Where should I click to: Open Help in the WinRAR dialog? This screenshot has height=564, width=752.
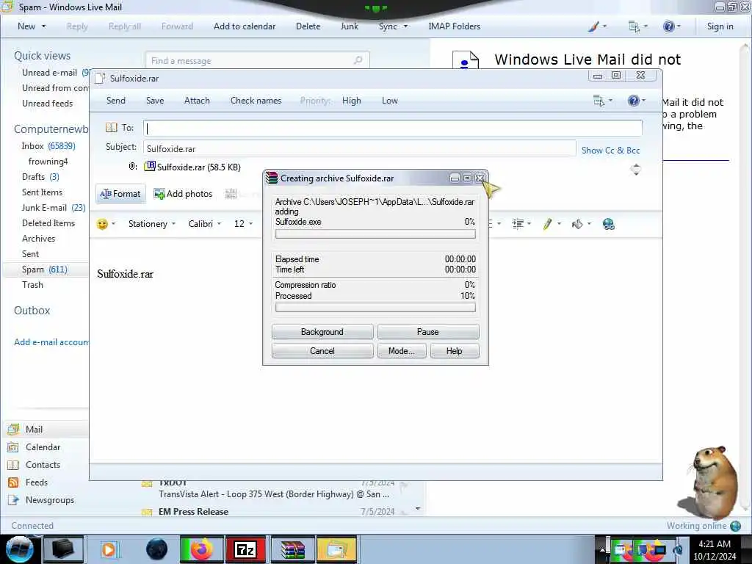click(454, 351)
